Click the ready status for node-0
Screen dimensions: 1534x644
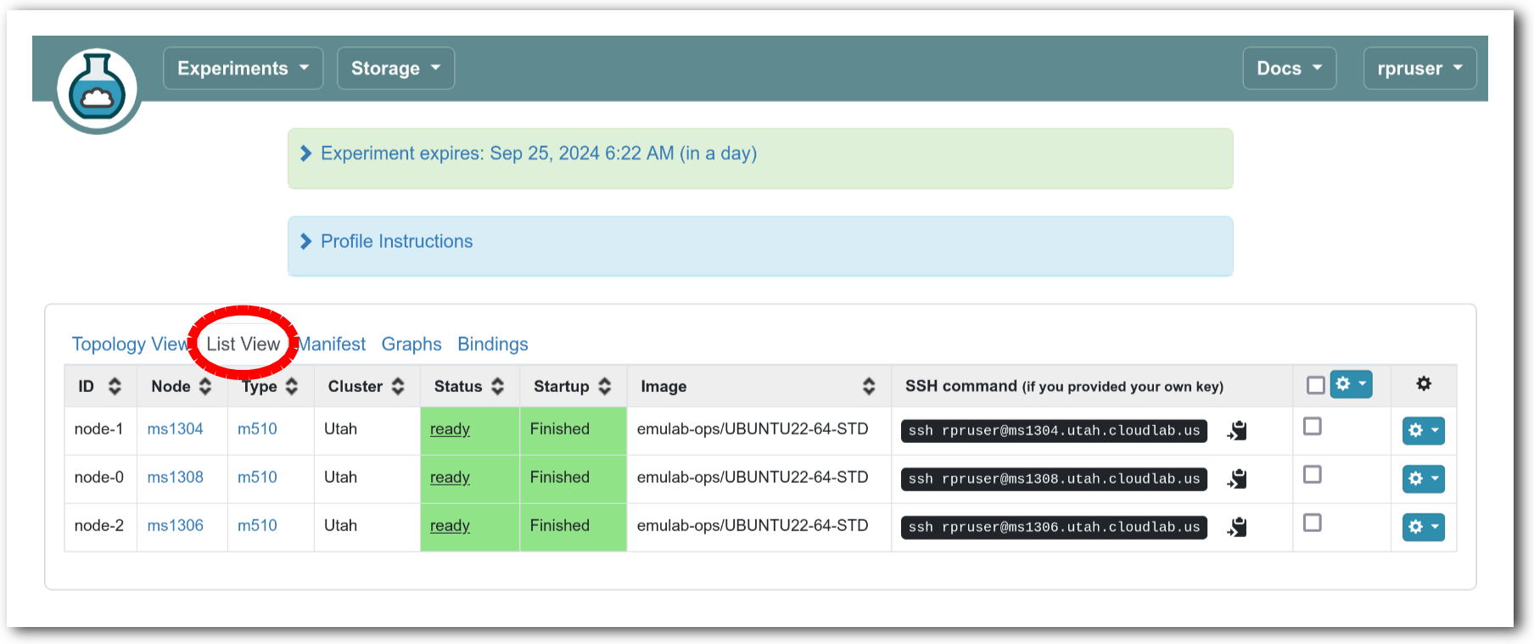(x=450, y=478)
